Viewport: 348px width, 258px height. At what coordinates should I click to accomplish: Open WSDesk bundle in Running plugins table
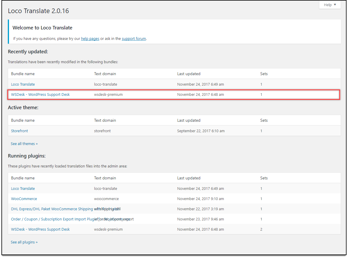[x=40, y=229]
